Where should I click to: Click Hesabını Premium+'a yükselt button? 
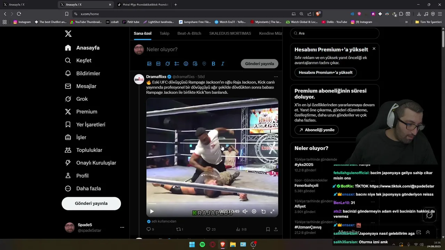pos(325,73)
